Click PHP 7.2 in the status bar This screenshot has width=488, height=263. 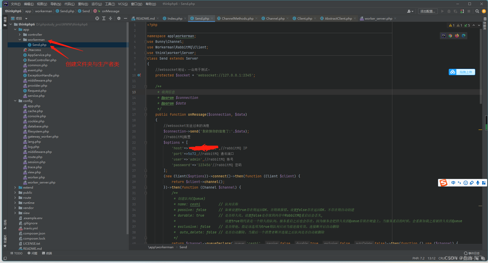pyautogui.click(x=419, y=258)
